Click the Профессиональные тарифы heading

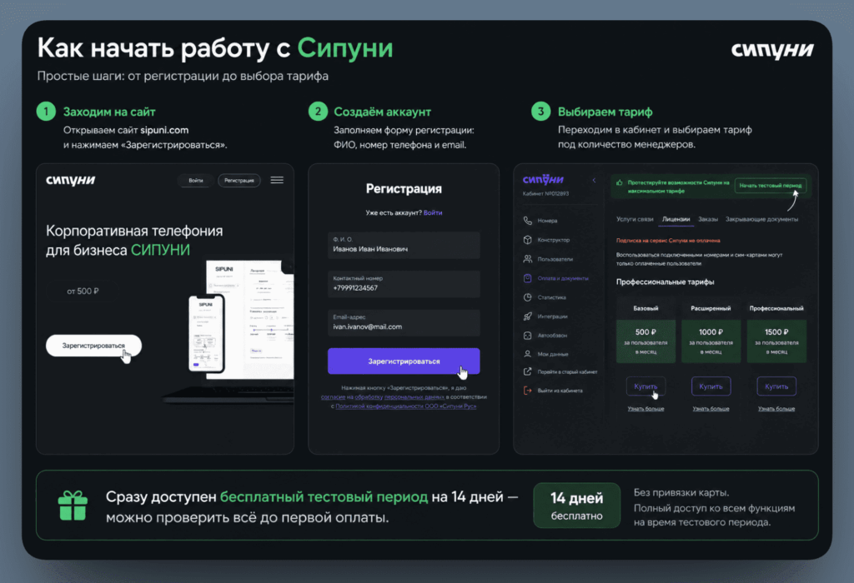(665, 282)
